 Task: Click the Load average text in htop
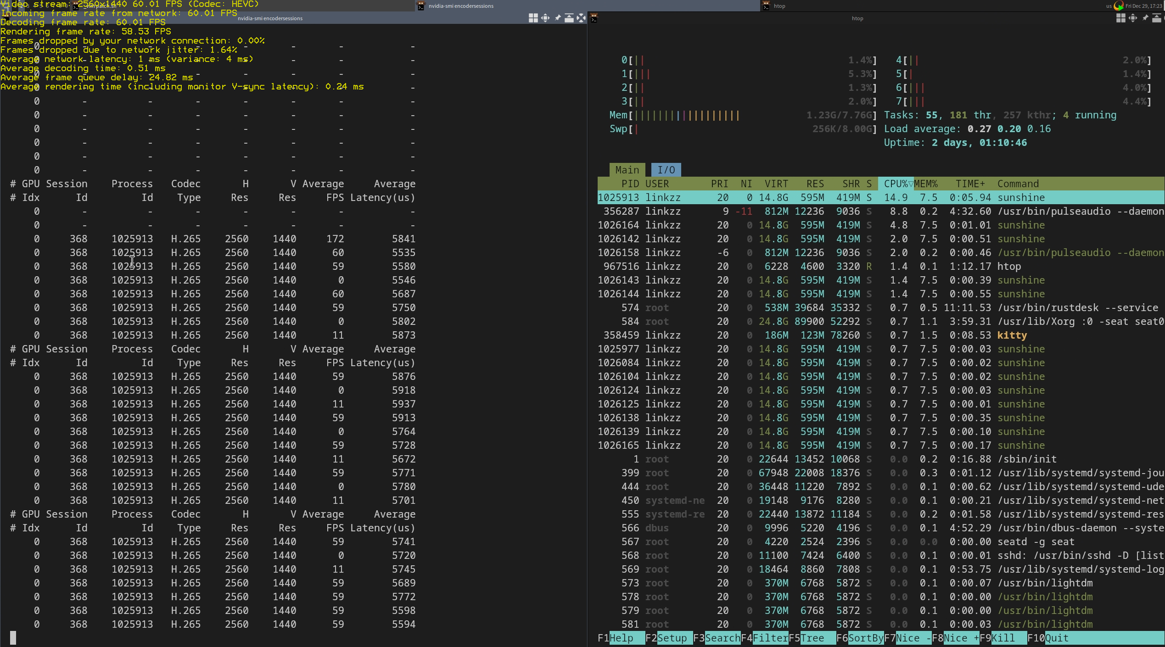[x=967, y=129]
